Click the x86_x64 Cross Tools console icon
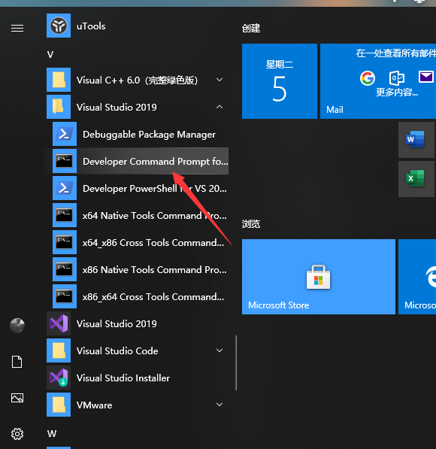The height and width of the screenshot is (449, 436). coord(65,296)
